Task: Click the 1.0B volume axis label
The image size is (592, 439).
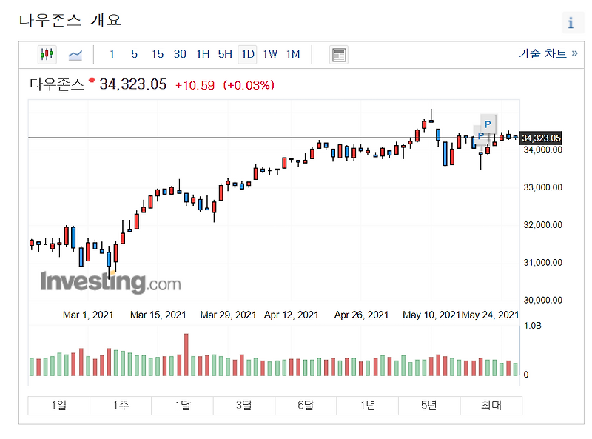Action: [532, 326]
